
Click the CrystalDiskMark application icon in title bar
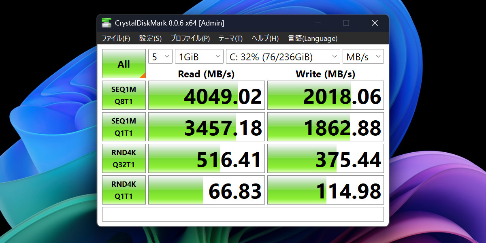point(106,23)
